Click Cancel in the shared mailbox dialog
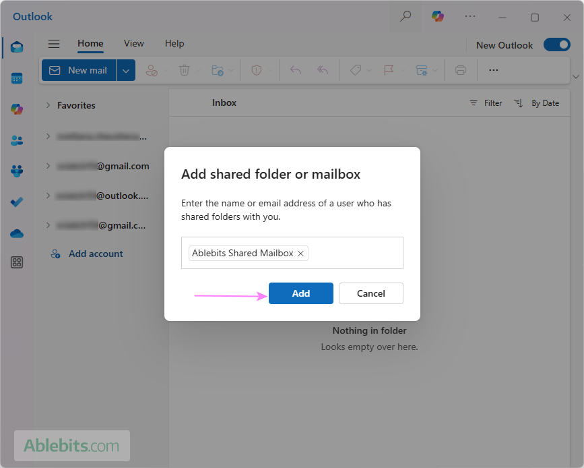This screenshot has width=584, height=468. 371,293
